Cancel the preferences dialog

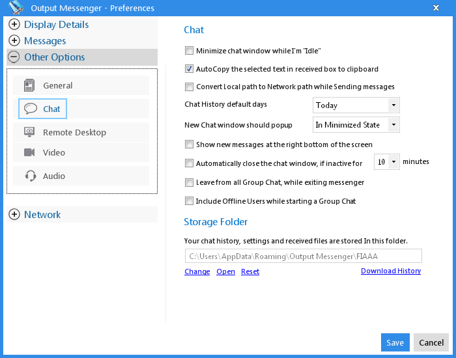(431, 342)
